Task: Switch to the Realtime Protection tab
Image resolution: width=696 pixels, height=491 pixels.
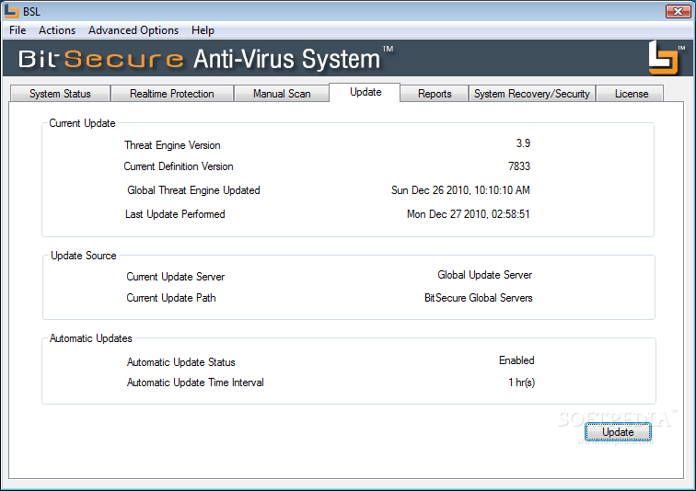Action: pos(172,94)
